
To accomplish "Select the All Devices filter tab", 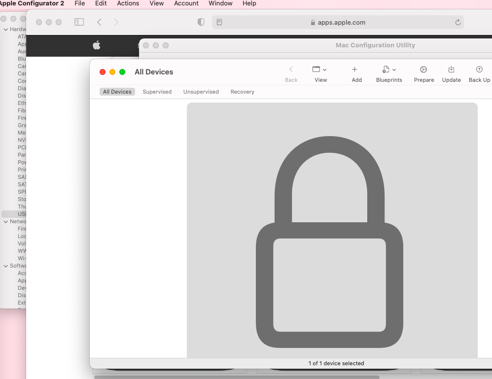I will click(117, 92).
